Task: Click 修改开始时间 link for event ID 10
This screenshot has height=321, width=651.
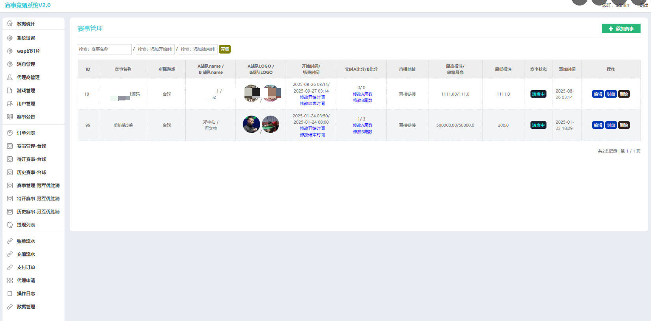Action: click(312, 97)
